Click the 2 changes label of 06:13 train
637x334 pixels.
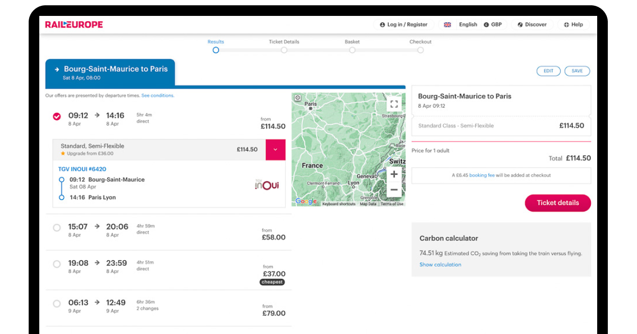(148, 309)
